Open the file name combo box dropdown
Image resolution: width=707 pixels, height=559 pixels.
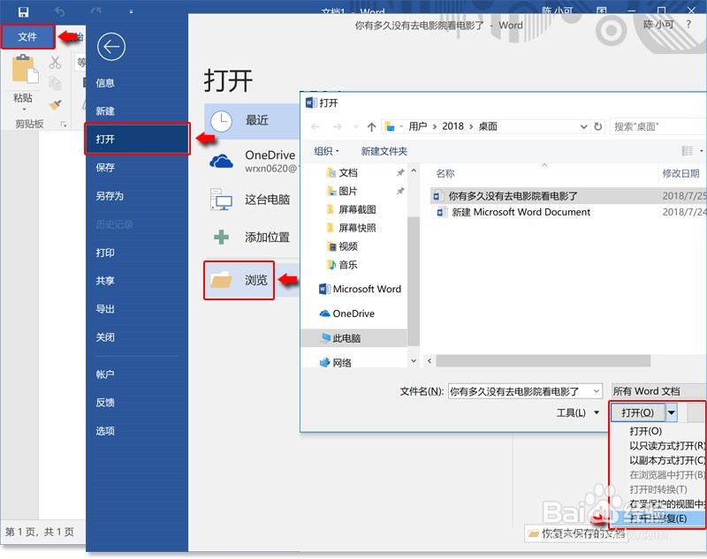(x=597, y=391)
